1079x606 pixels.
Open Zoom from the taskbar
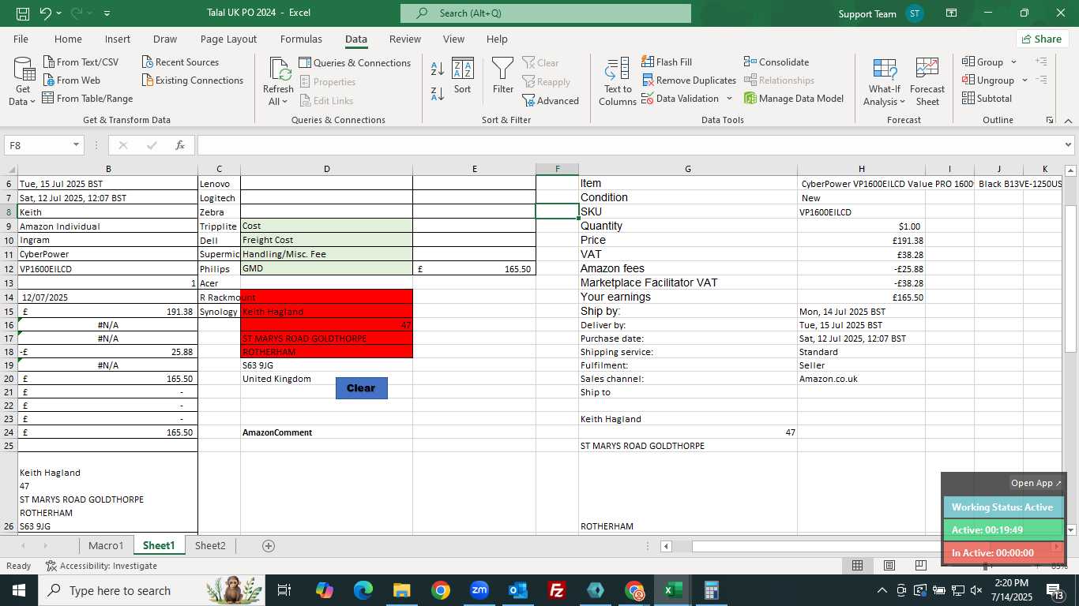pos(479,590)
